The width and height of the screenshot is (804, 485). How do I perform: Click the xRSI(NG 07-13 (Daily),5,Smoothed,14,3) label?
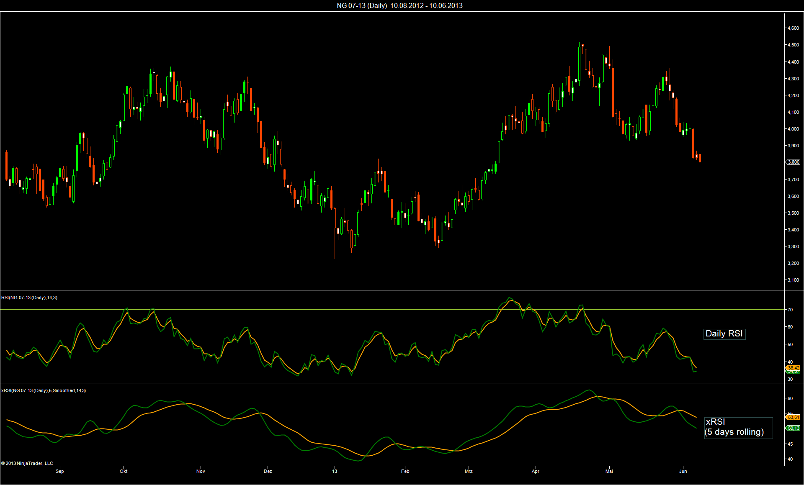coord(44,390)
